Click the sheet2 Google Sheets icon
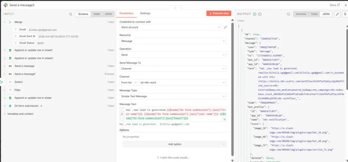 click(x=10, y=59)
